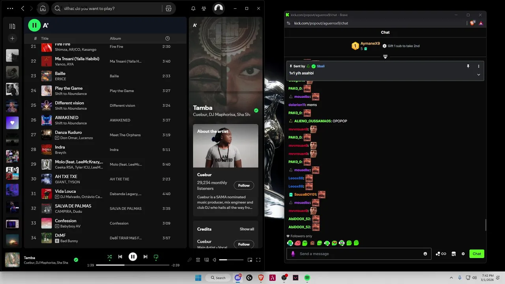Viewport: 505px width, 284px height.
Task: Open the emote picker smiley in chat input
Action: tap(425, 254)
